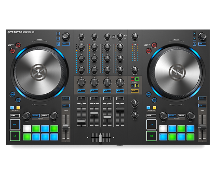Image resolution: width=216 pixels, height=173 pixels.
Task: Click the left deck tempo fader cap
Action: point(66,127)
